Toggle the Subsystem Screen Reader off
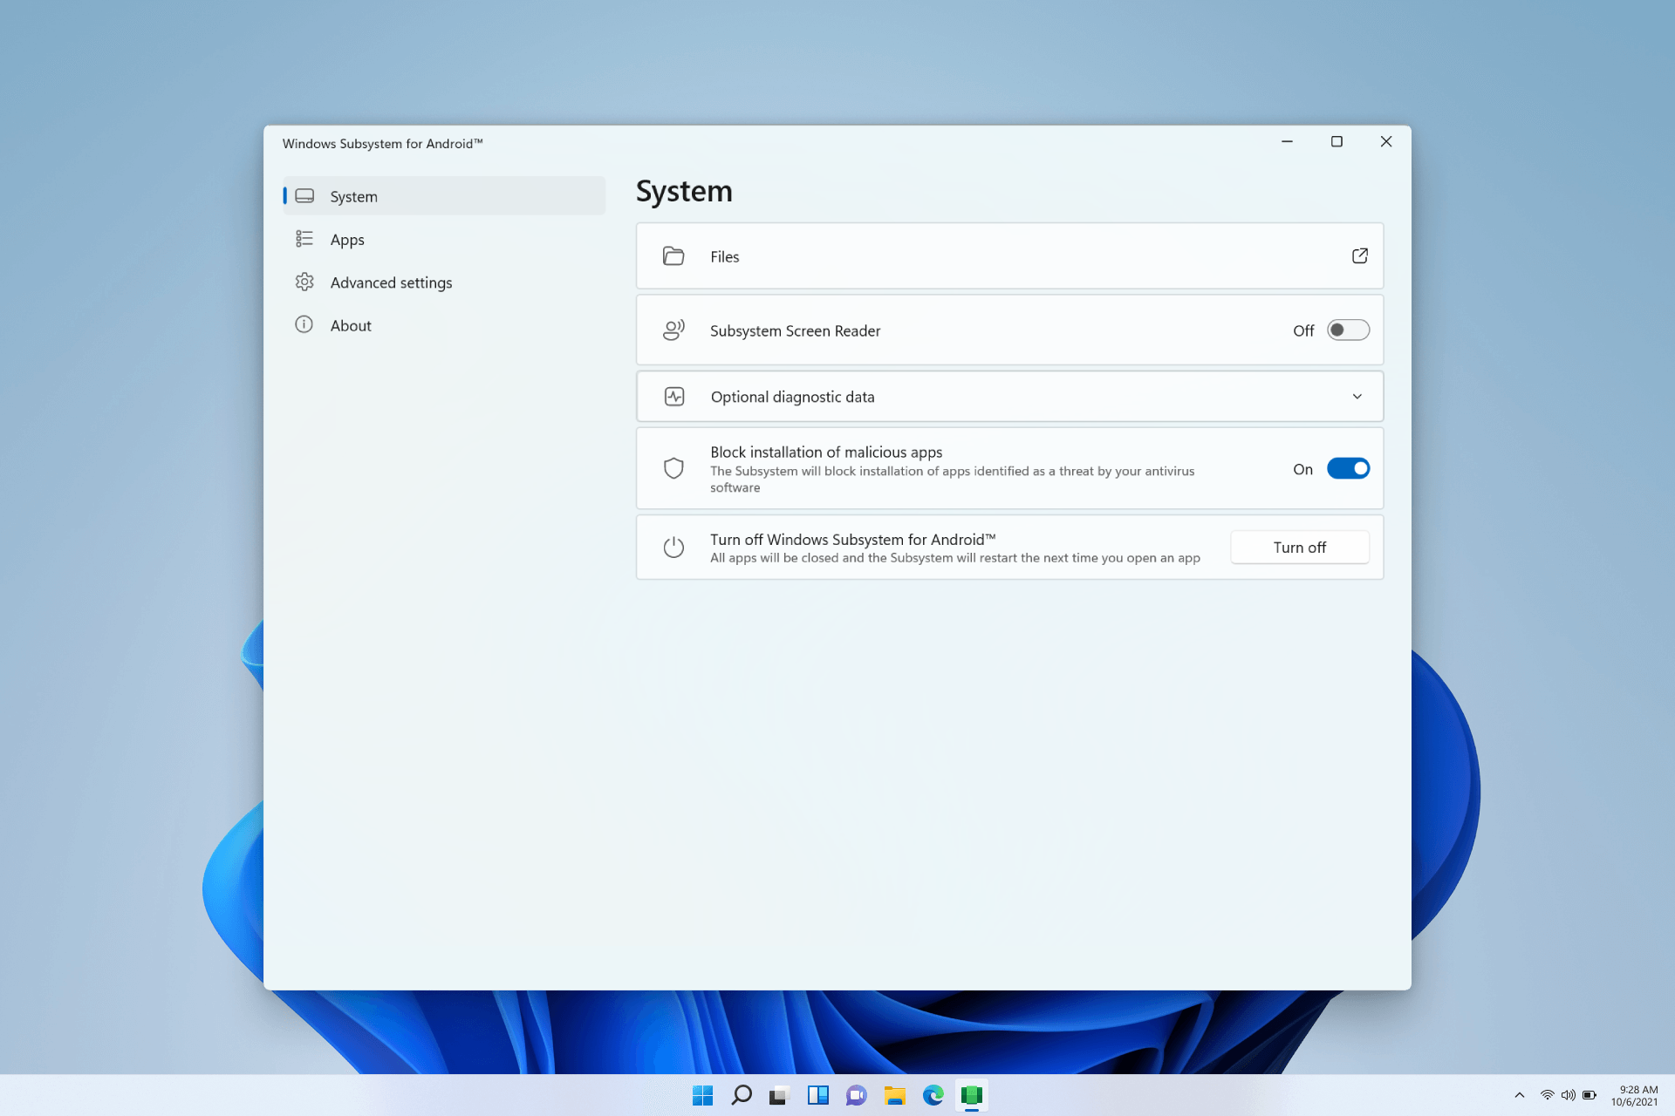 pos(1346,330)
